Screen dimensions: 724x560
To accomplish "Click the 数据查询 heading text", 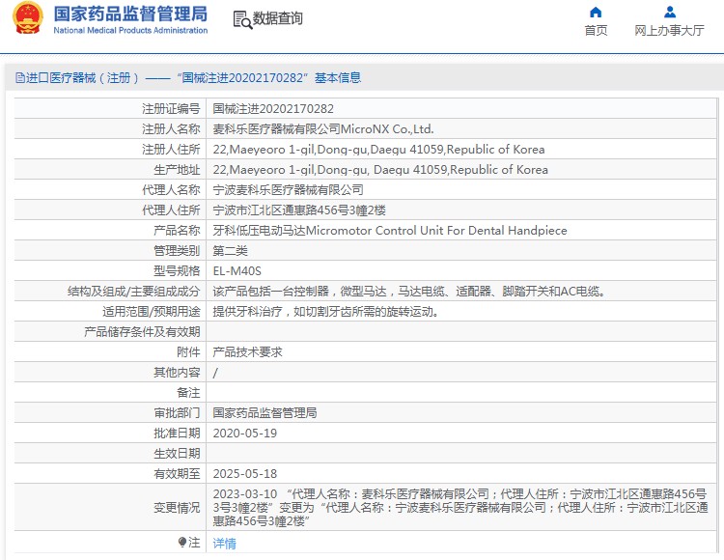I will click(277, 18).
